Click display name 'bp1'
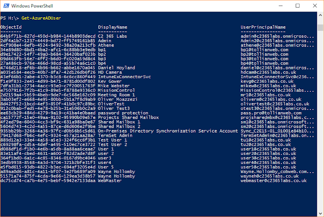This screenshot has height=217, width=324. tap(102, 50)
